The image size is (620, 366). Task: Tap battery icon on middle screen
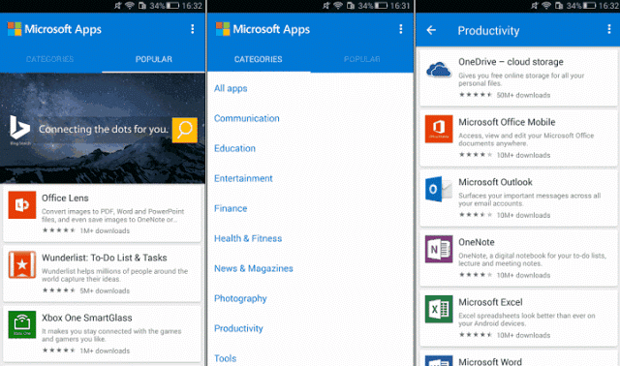pos(381,6)
